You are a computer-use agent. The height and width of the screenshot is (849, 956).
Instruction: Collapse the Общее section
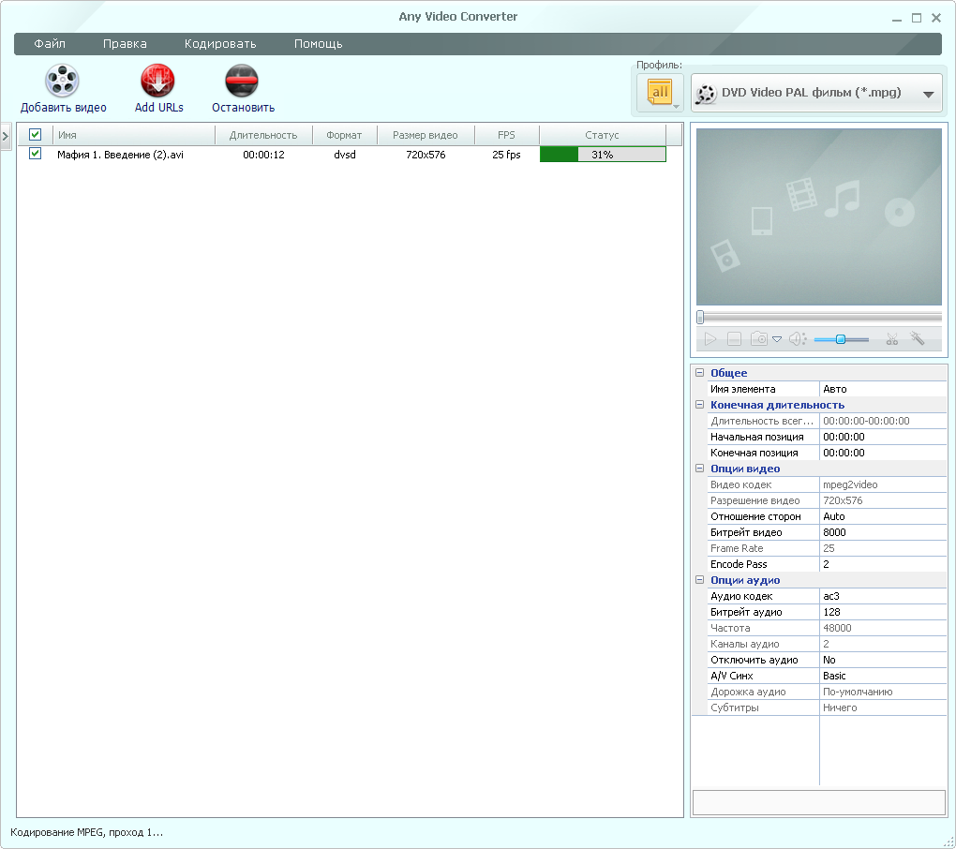[x=700, y=372]
